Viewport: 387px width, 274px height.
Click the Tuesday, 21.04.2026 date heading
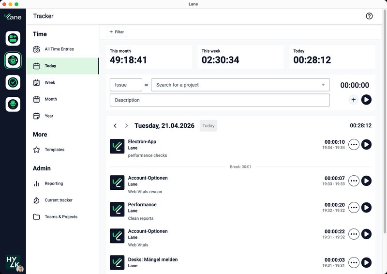pos(164,126)
